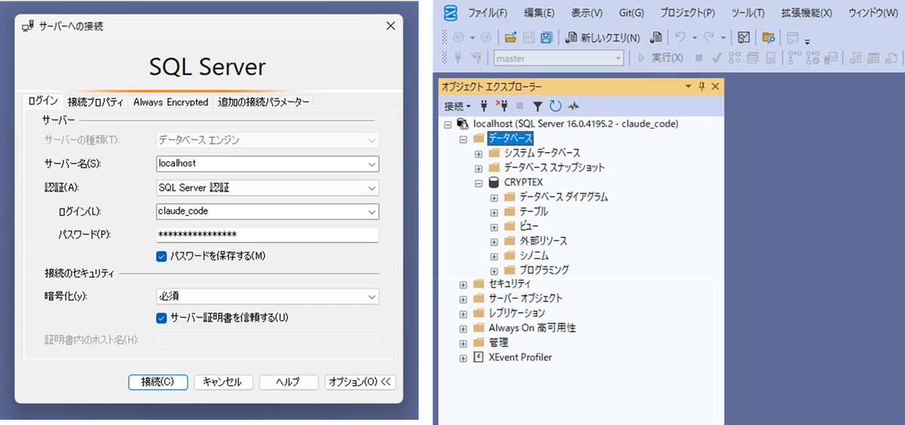Viewport: 905px width, 425px height.
Task: Click the New Query (新しいクエリ) button
Action: 603,37
